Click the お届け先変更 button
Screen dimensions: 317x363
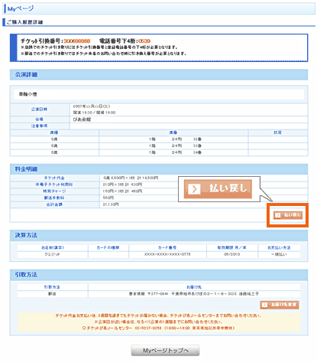click(x=280, y=305)
